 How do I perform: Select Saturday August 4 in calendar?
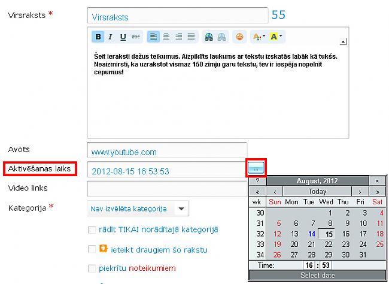[381, 213]
